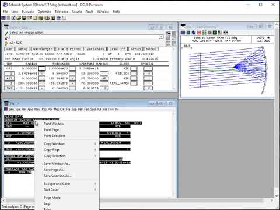Click setup icon at left of text window toolbar
The image size is (280, 210).
(x=6, y=109)
